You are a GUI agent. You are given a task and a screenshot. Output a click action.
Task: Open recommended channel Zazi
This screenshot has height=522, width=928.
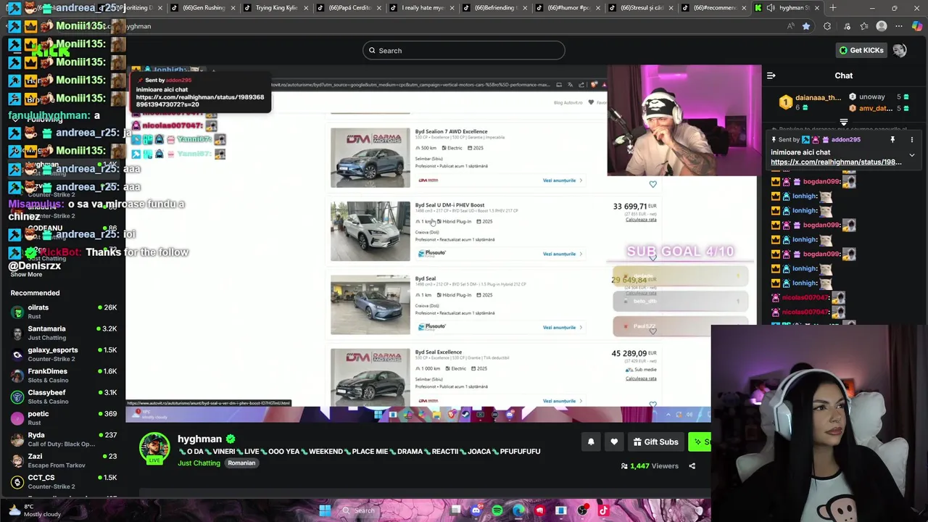[x=64, y=460]
